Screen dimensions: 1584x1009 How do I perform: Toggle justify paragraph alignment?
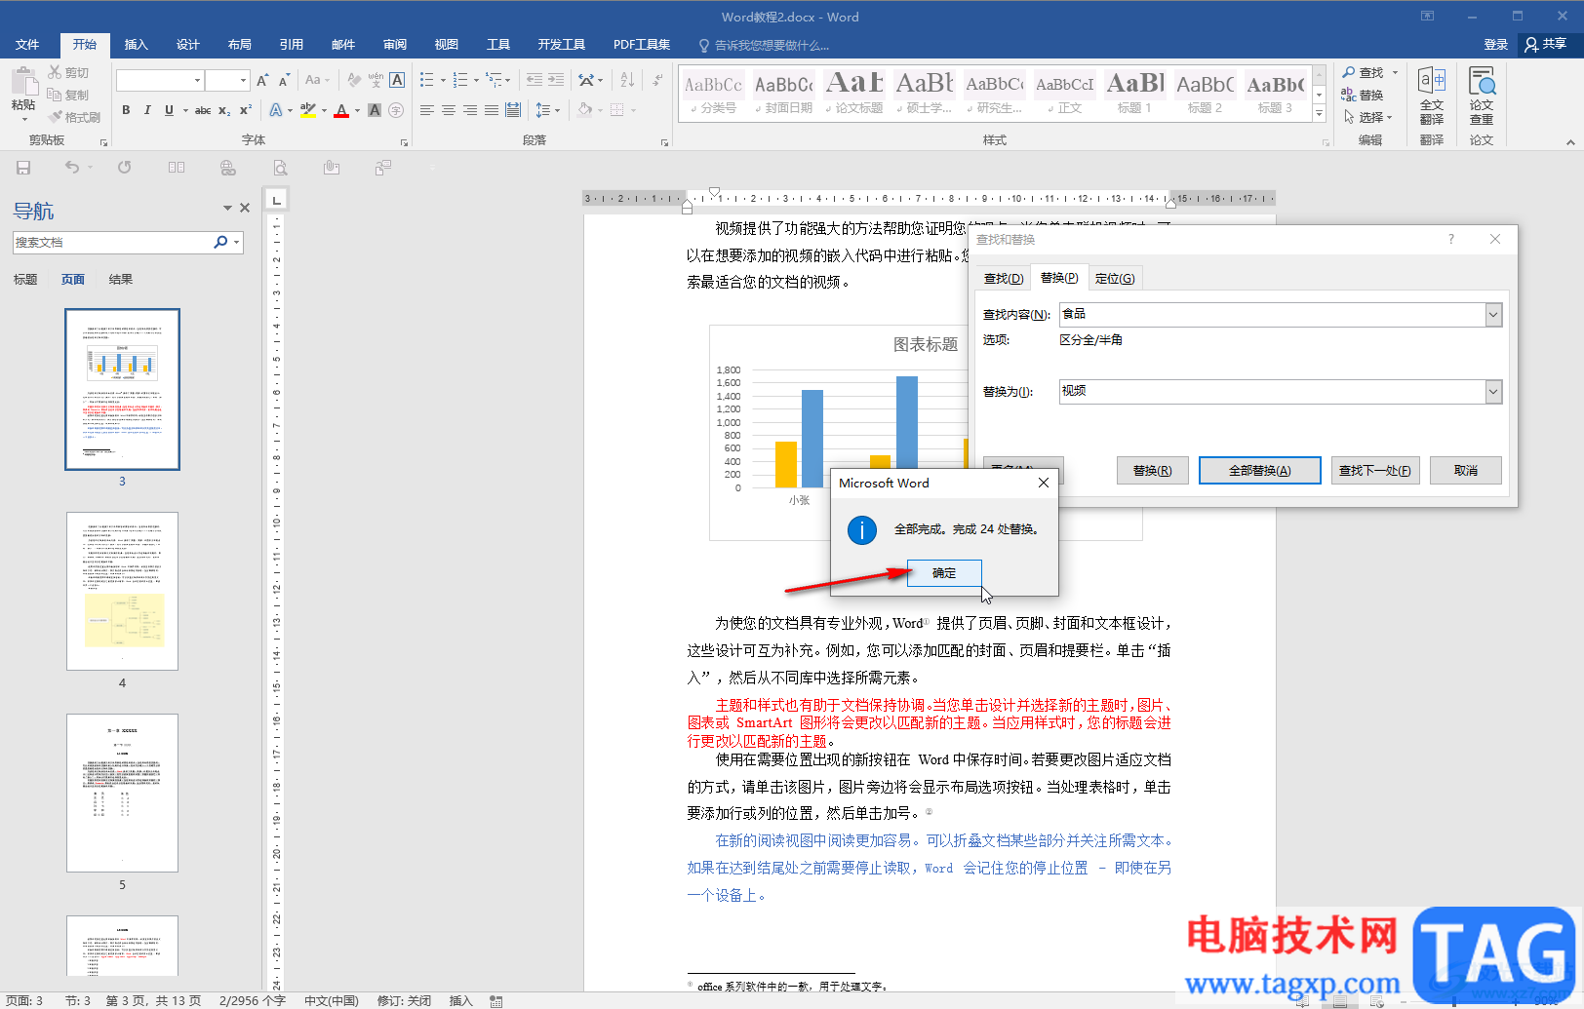click(x=492, y=110)
